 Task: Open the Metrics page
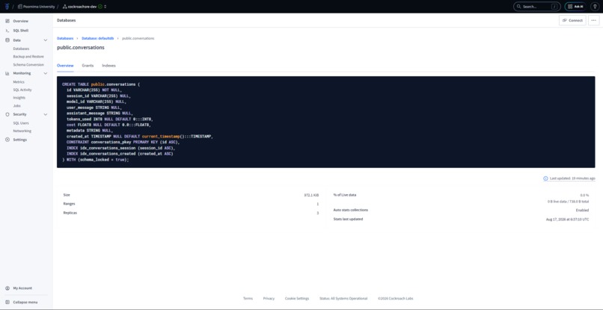coord(19,82)
